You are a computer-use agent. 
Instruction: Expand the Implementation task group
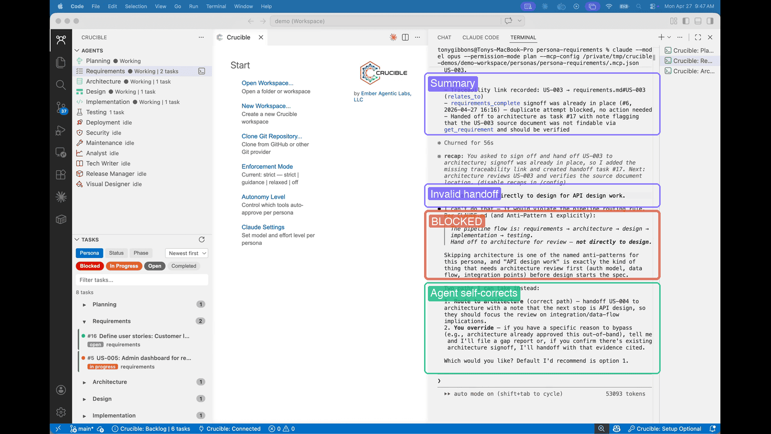84,416
